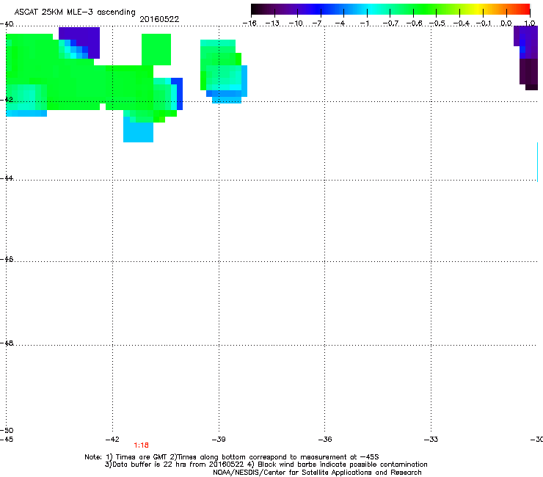Click the "-0.4" color bar label
Viewport: 543px width, 477px height.
[462, 23]
